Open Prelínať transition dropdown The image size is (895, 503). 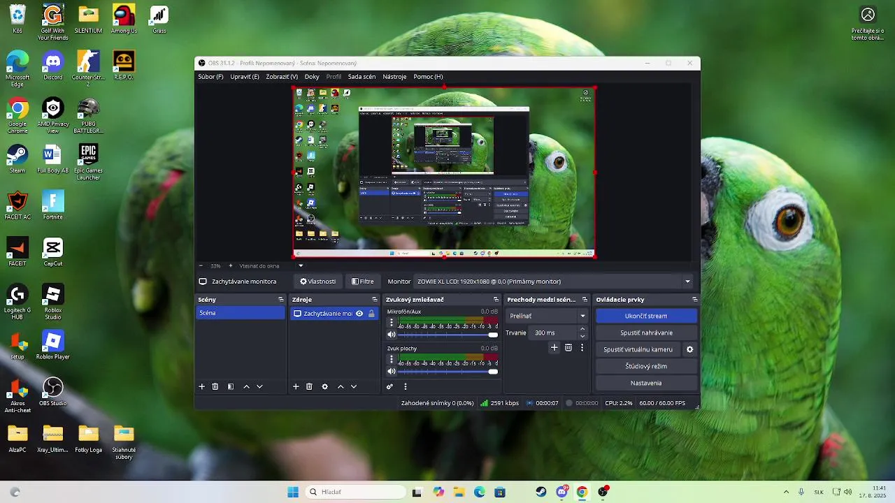coord(546,316)
